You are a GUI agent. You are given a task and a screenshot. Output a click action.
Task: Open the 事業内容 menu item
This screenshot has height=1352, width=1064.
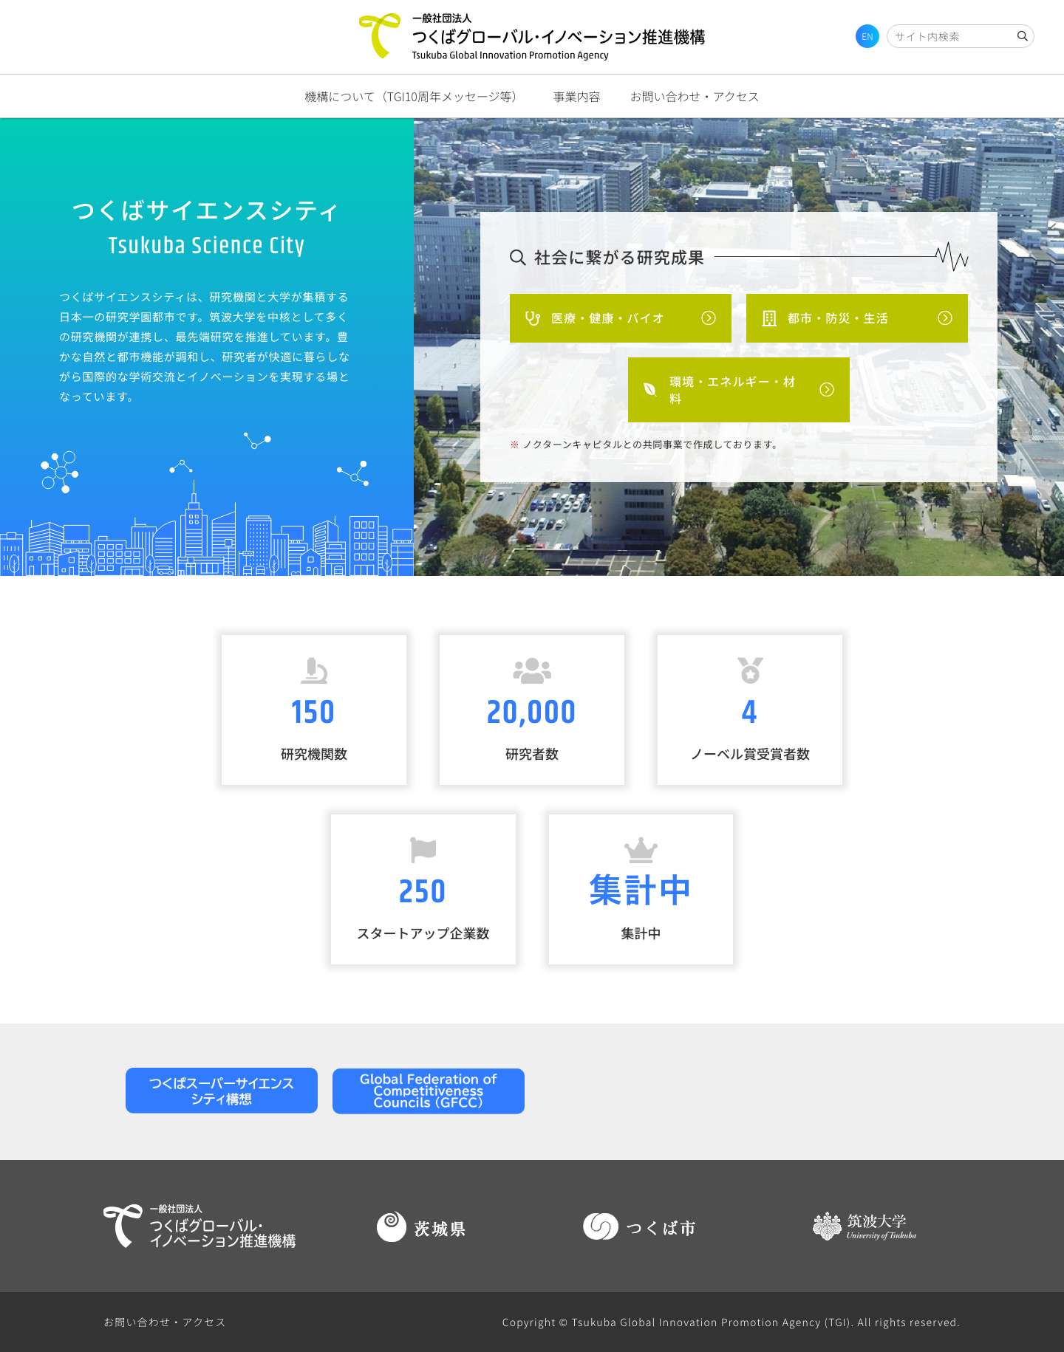[x=576, y=97]
